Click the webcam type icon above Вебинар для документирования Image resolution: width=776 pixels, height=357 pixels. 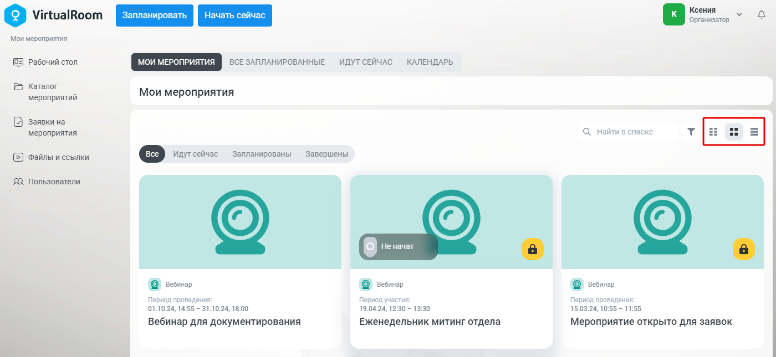[x=155, y=284]
